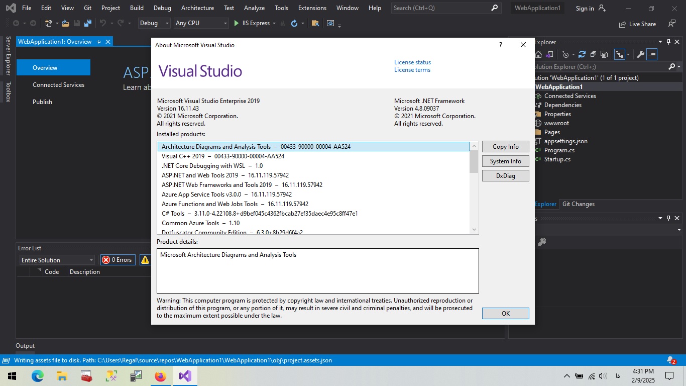Open the Debug configuration dropdown

[x=154, y=23]
